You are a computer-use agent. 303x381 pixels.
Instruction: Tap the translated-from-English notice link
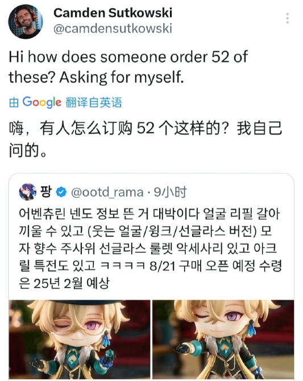pos(65,103)
